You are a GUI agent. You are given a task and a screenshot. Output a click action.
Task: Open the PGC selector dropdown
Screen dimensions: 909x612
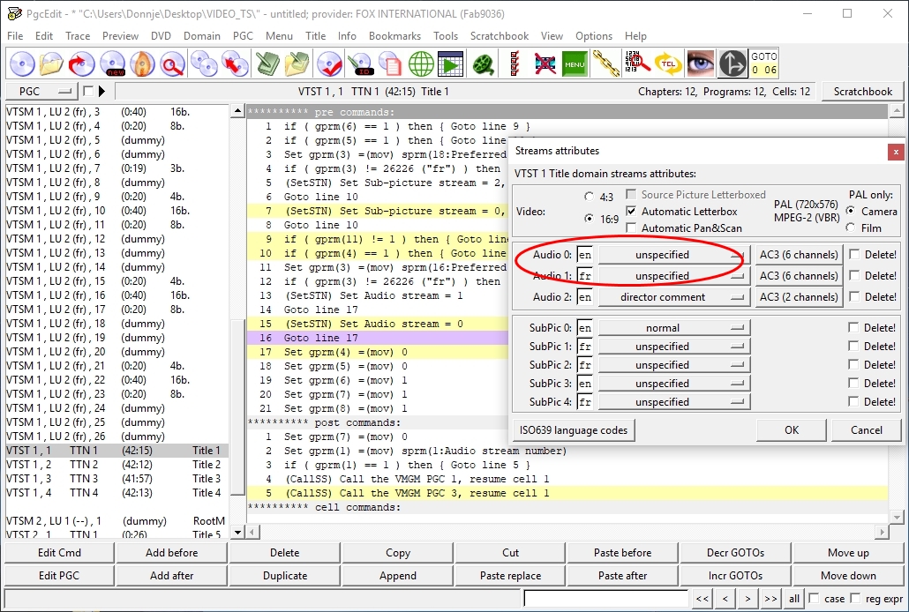(41, 91)
